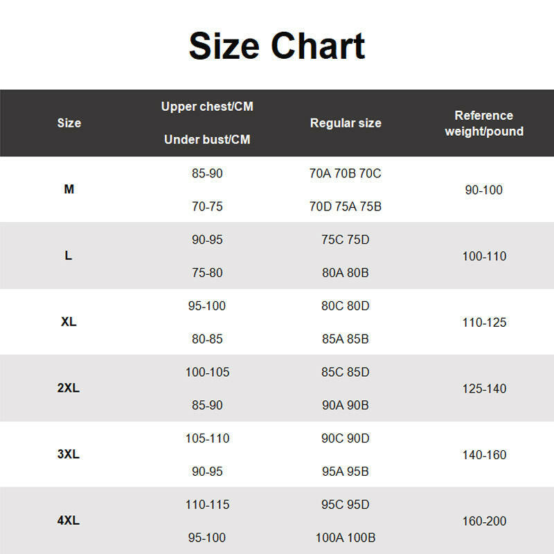Choose the 3XL size label
Screen dimensions: 554x554
tap(69, 455)
